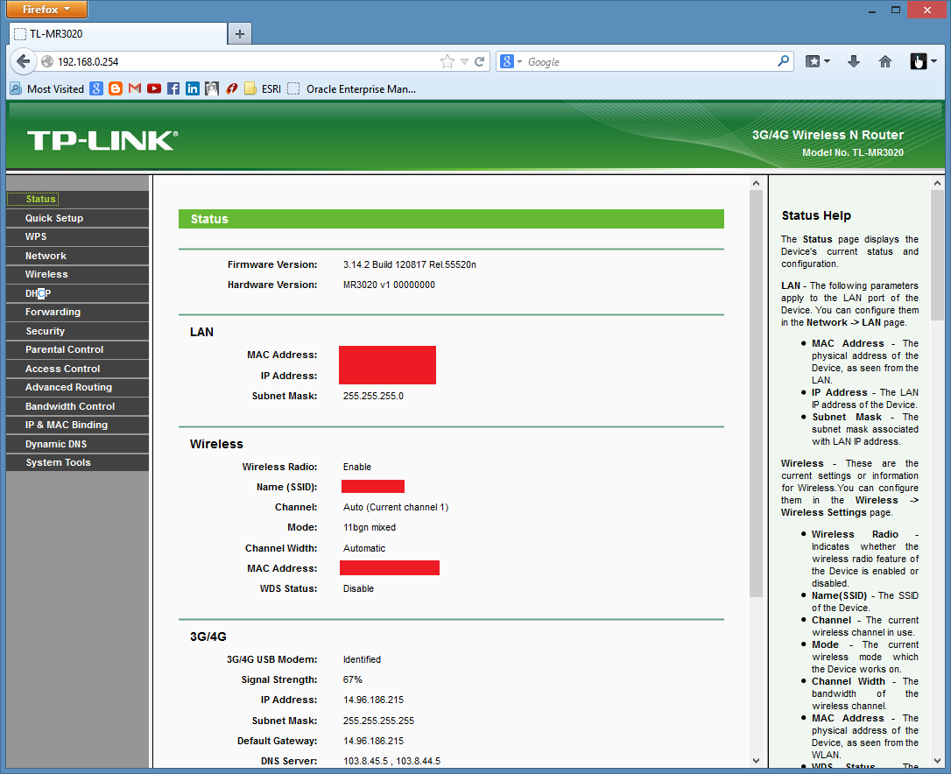
Task: Click Status Help pane scroll-down arrow
Action: [937, 761]
